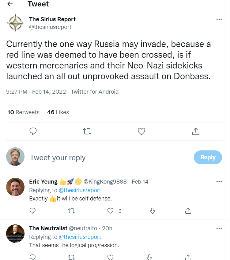The height and width of the screenshot is (260, 230).
Task: Share Eric Yeung's reply
Action: (x=188, y=211)
